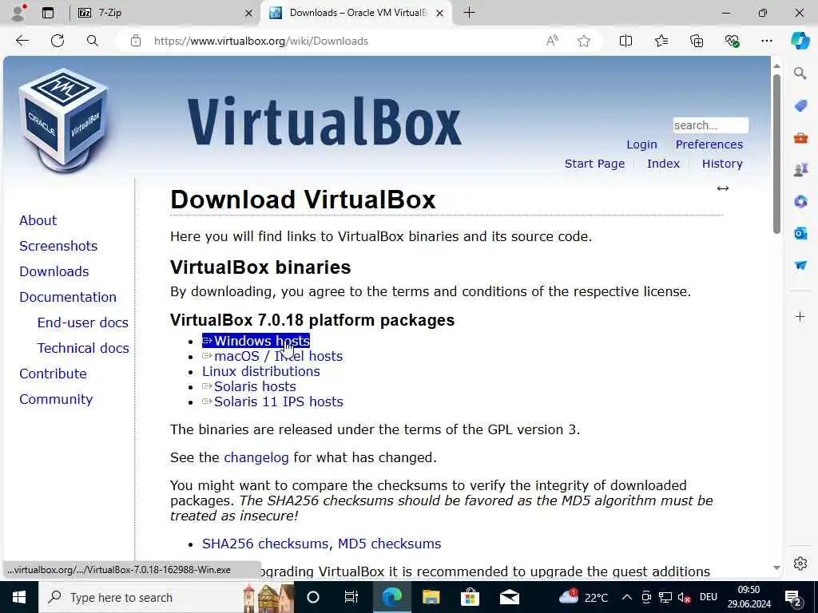Click the page vertical scrollbar thumb
This screenshot has width=818, height=613.
[x=776, y=154]
